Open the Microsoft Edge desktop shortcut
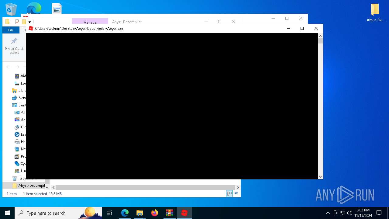Screen dimensions: 389x219 (34, 8)
